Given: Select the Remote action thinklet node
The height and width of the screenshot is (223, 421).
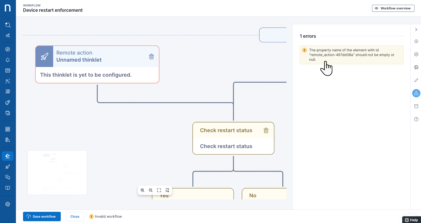Looking at the screenshot, I should (x=97, y=75).
